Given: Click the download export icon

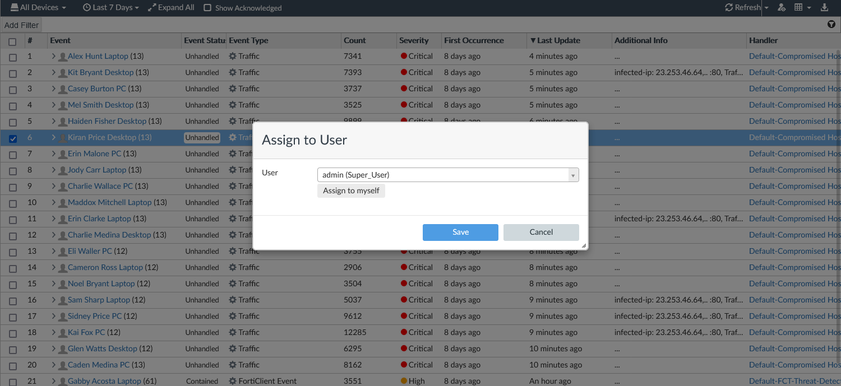Looking at the screenshot, I should coord(824,8).
